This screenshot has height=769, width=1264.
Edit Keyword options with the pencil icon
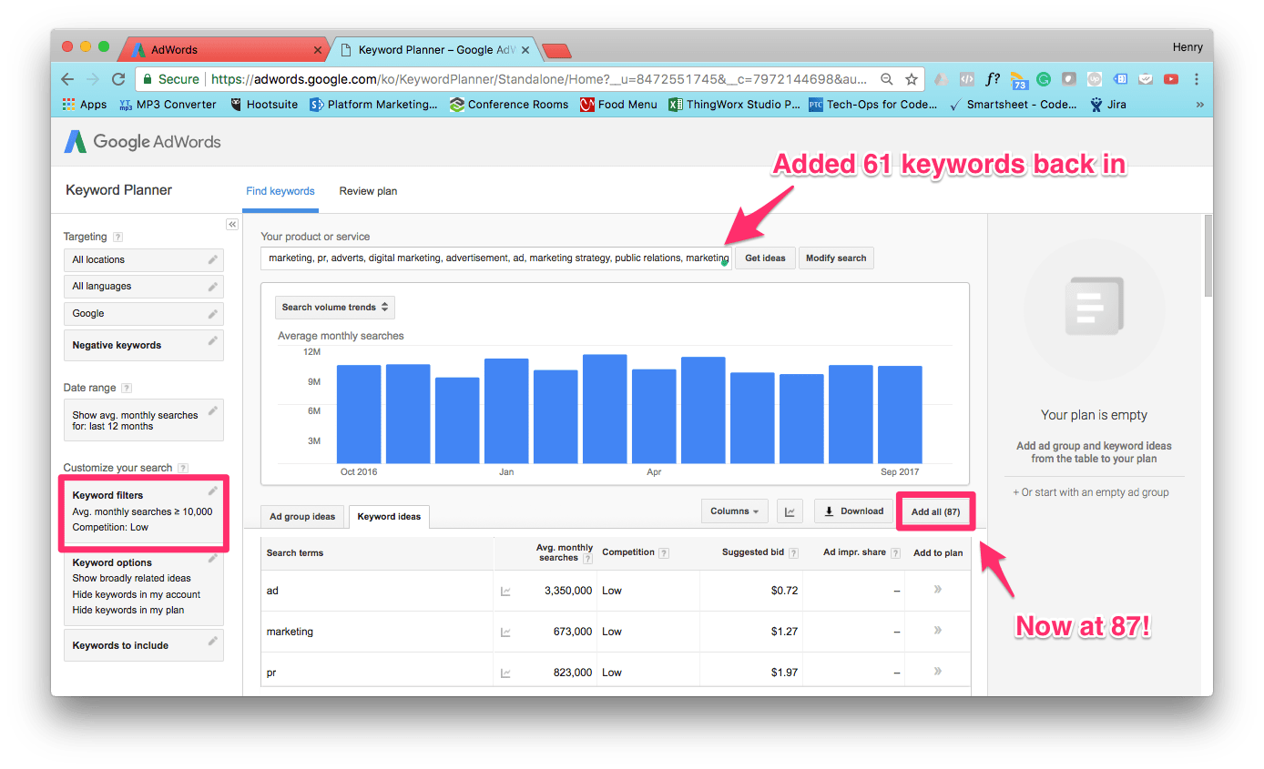coord(212,558)
